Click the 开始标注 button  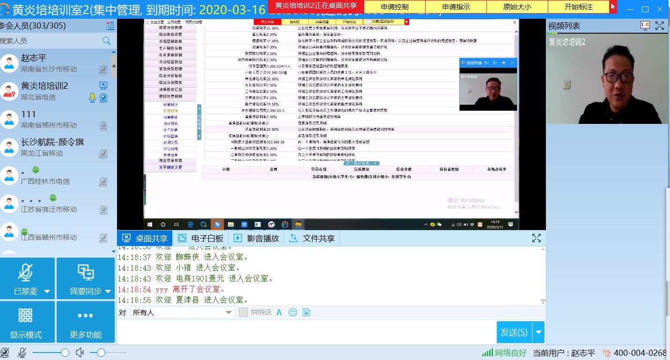tap(578, 7)
